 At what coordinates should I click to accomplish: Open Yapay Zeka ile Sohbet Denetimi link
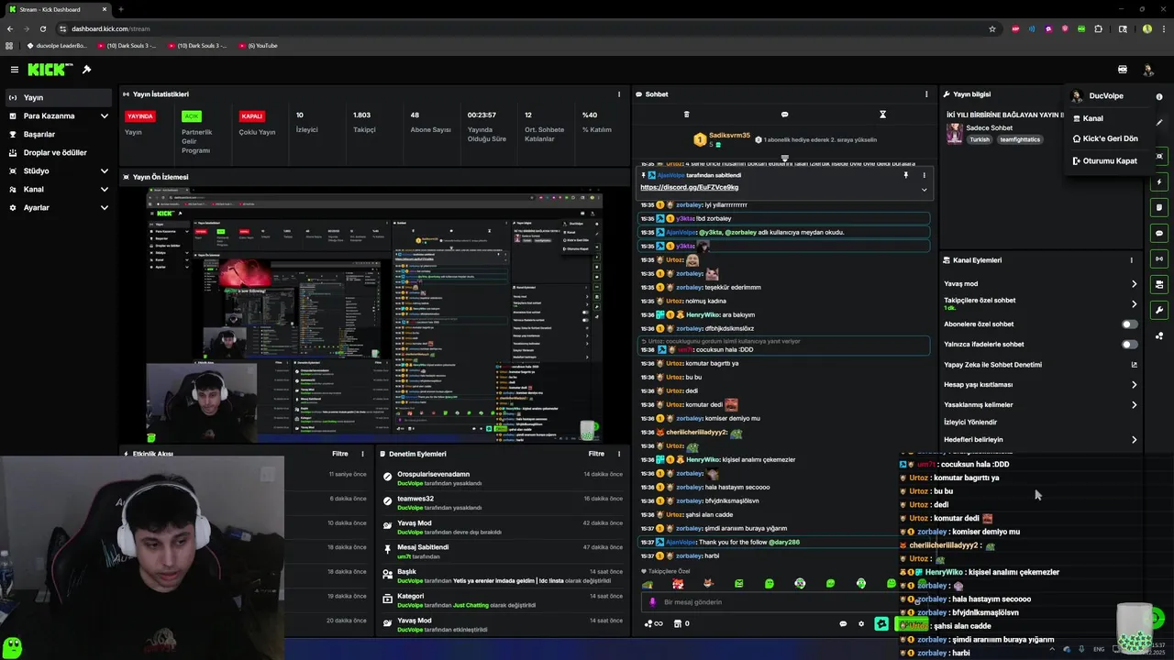[1040, 365]
